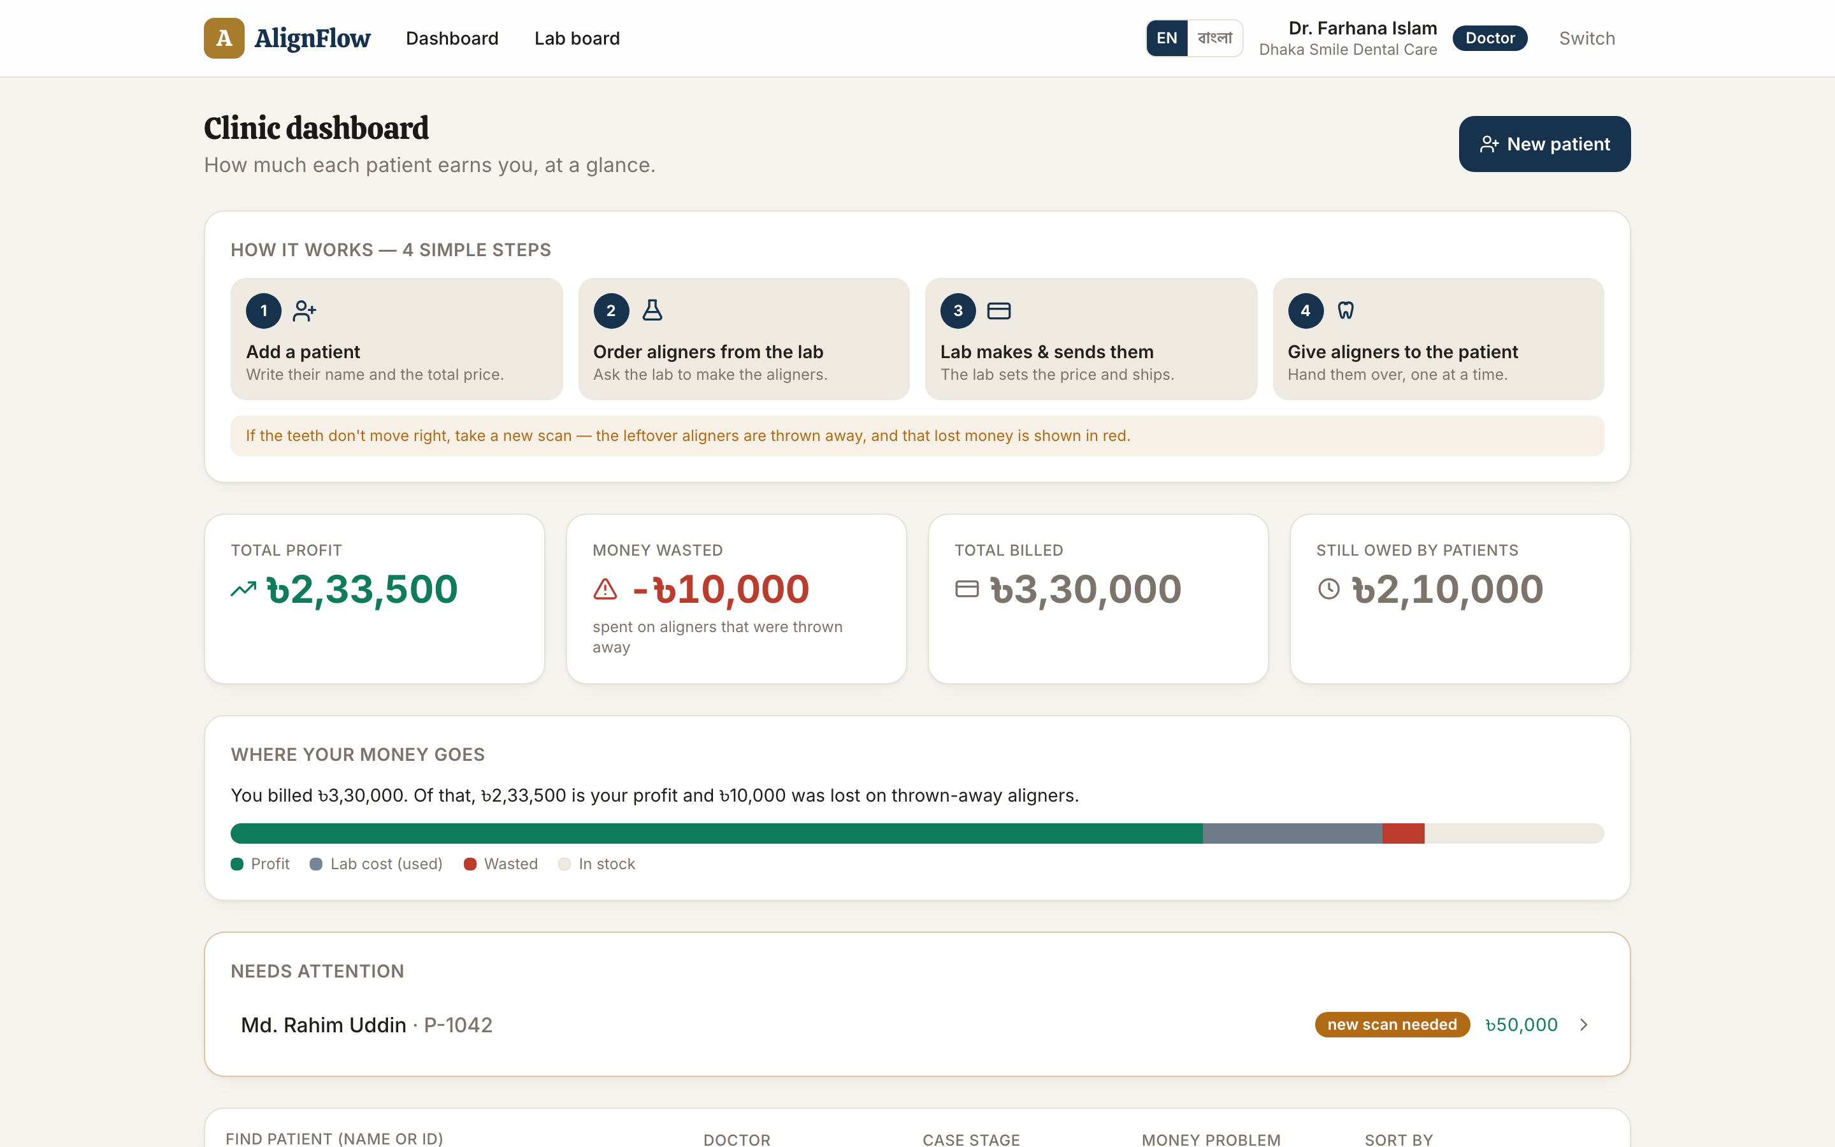Click the red Wasted legend dot

[x=470, y=864]
